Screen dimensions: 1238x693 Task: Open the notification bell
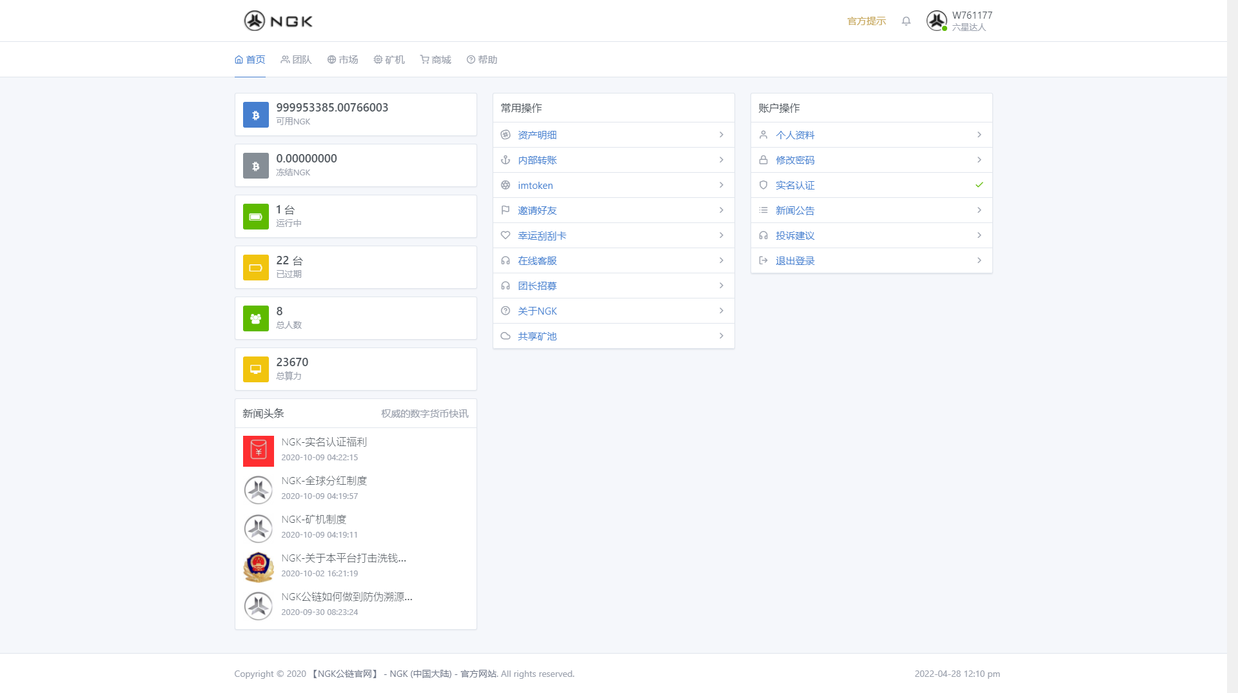click(906, 21)
